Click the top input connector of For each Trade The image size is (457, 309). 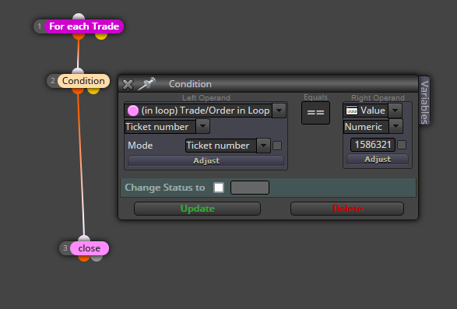(79, 16)
